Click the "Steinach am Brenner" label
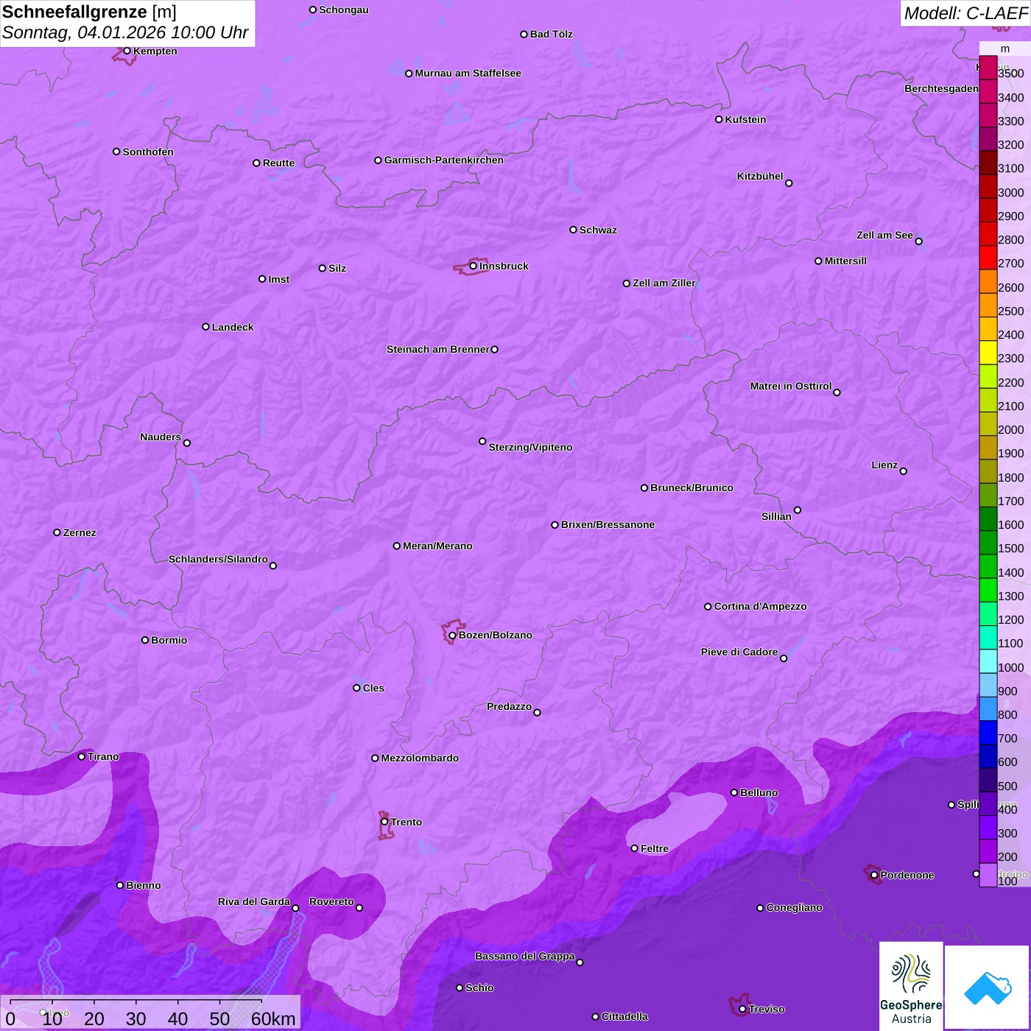1031x1031 pixels. (437, 349)
